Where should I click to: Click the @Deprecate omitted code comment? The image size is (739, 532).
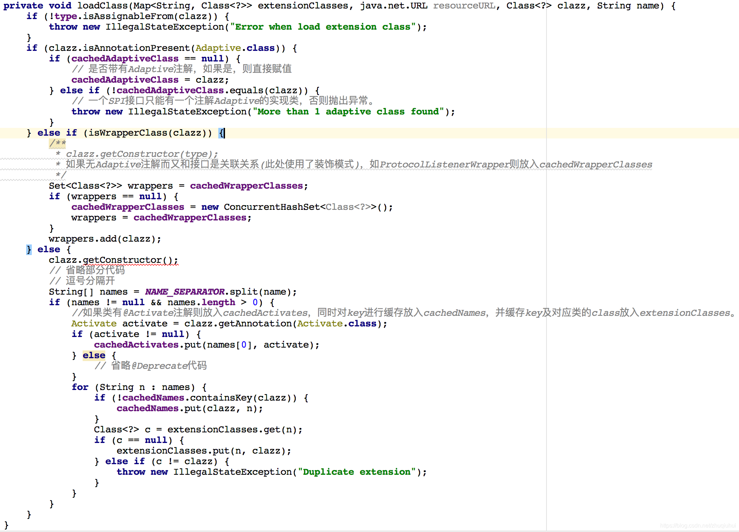coord(150,366)
